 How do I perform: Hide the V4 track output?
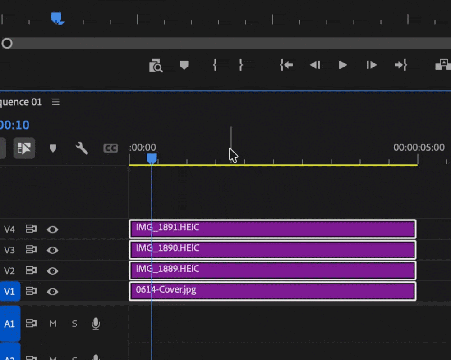[x=52, y=229]
